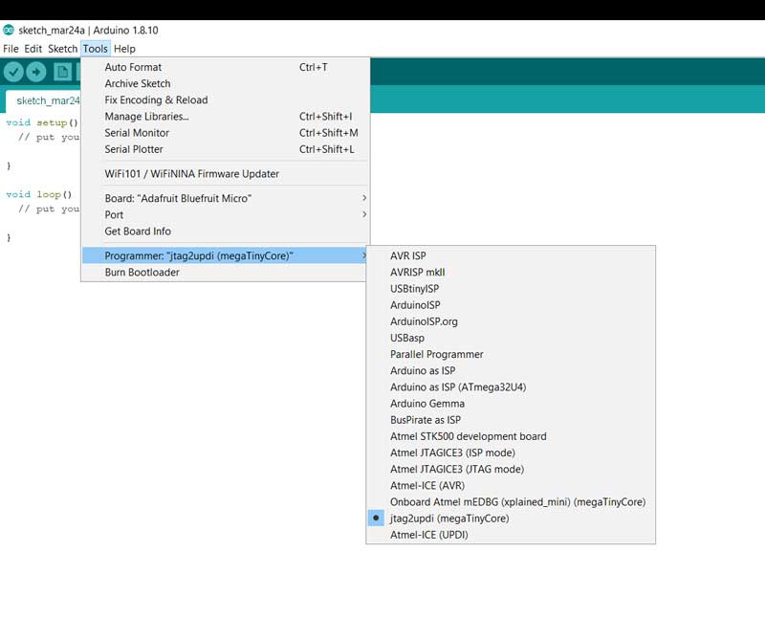The image size is (765, 618).
Task: Select Atmel-ICE (AVR) programmer
Action: click(x=511, y=485)
